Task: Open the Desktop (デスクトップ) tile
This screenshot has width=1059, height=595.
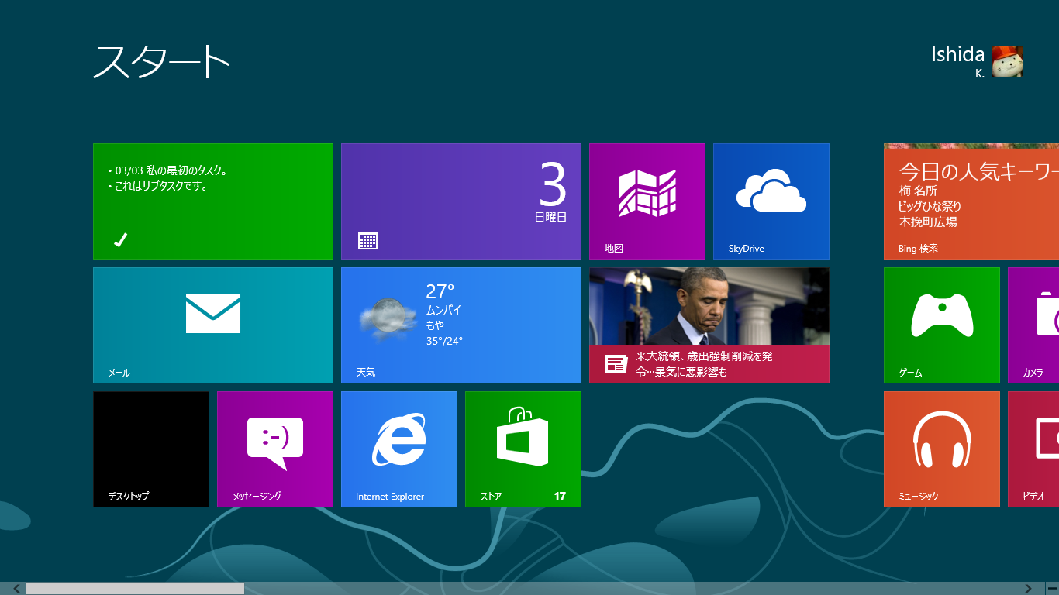Action: tap(151, 449)
